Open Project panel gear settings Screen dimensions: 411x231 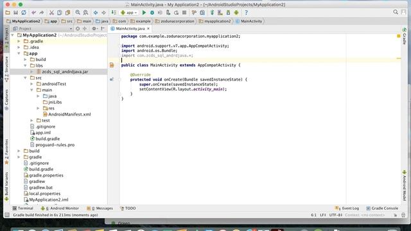(x=94, y=28)
